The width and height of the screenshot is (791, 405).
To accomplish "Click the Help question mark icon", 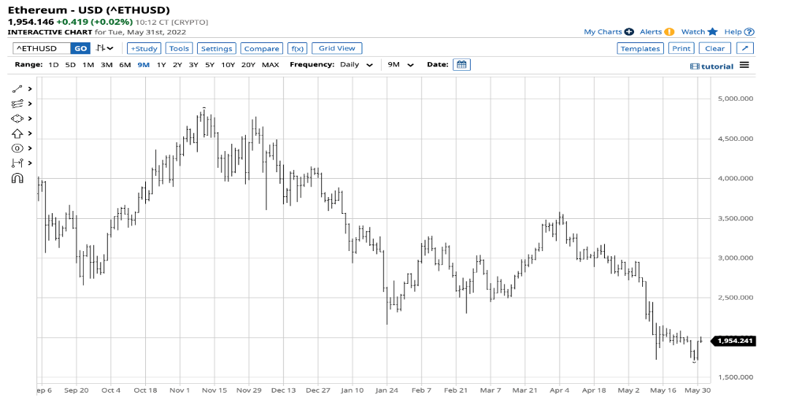I will pos(749,32).
